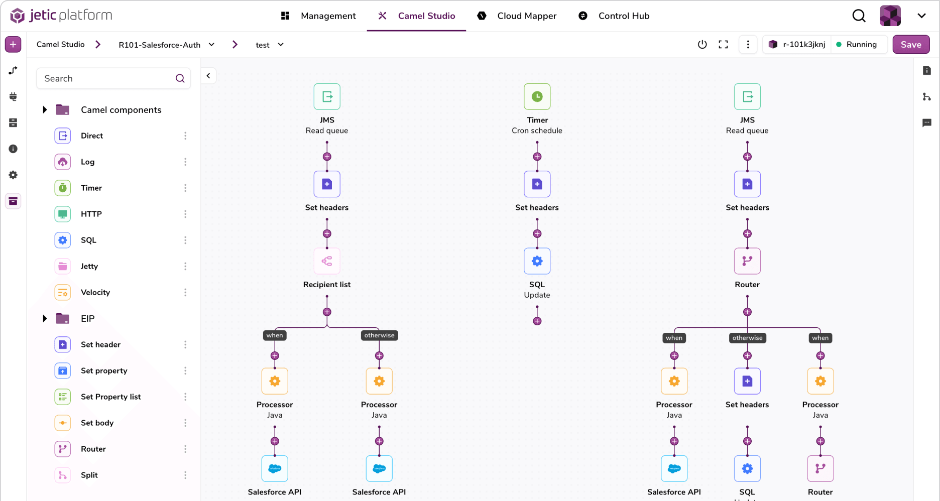Select the Timer component in sidebar
This screenshot has width=940, height=501.
[x=91, y=188]
